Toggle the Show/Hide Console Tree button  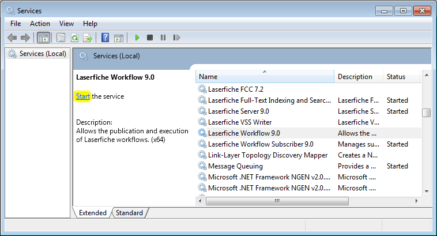(x=43, y=38)
